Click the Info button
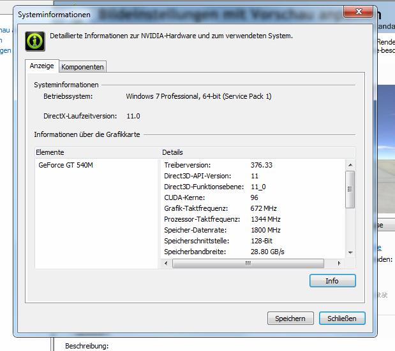 click(332, 280)
